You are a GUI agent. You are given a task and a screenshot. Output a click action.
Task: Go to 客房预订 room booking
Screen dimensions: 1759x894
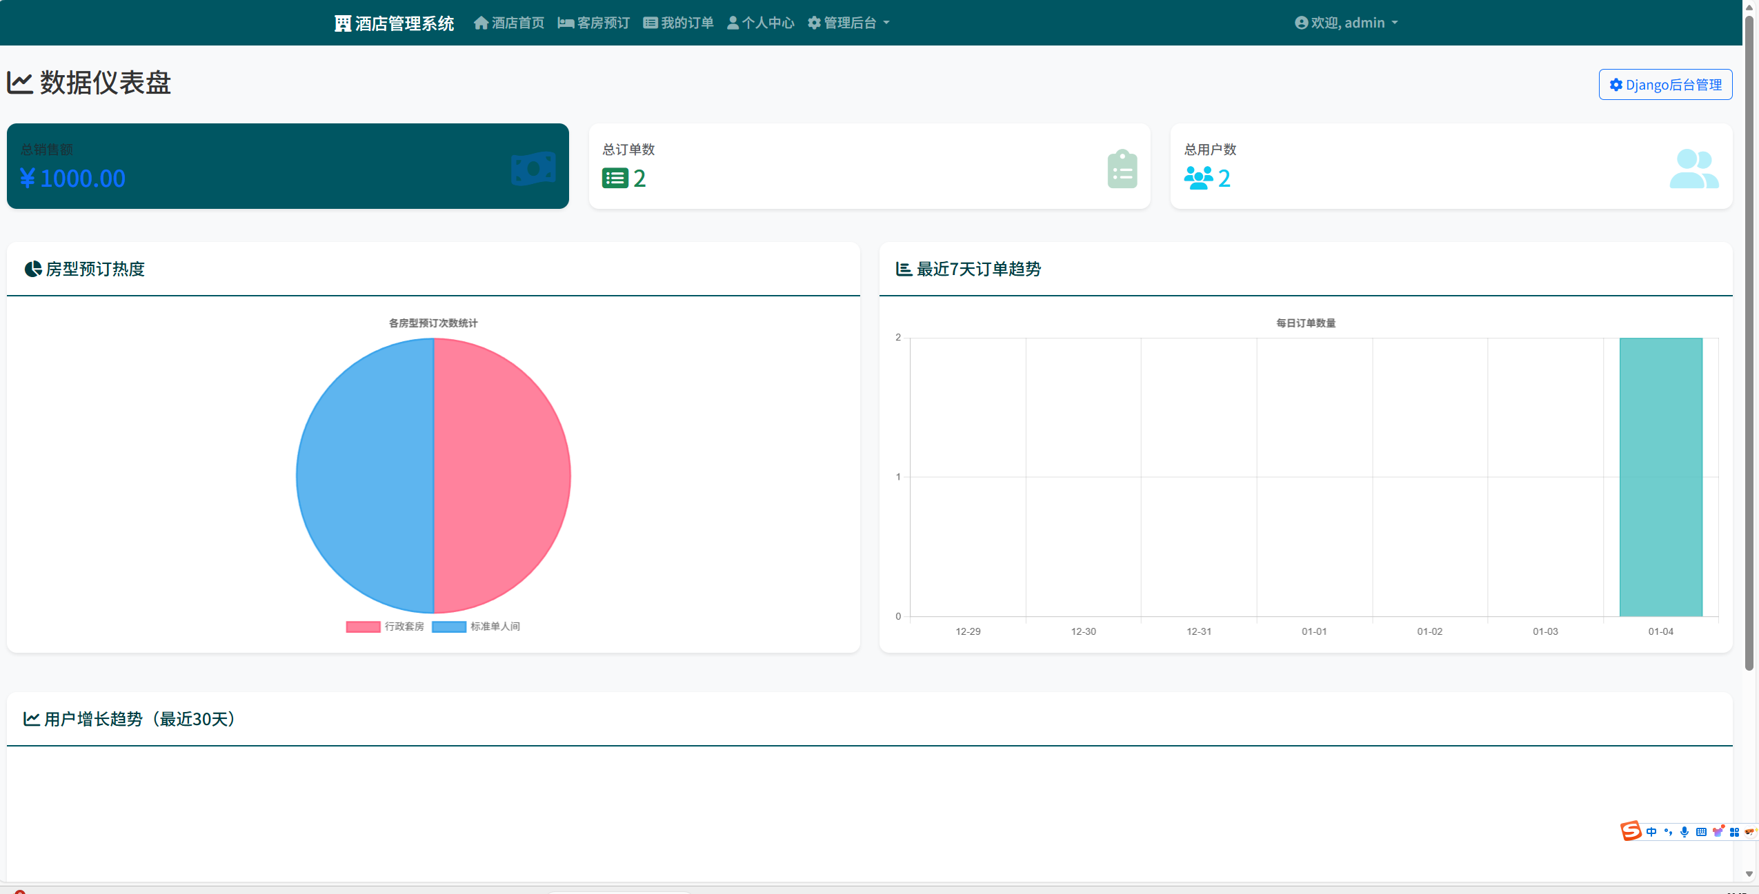594,23
